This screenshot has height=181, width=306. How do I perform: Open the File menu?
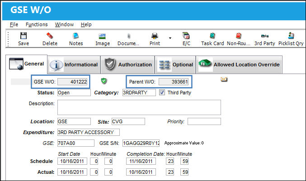coord(14,24)
